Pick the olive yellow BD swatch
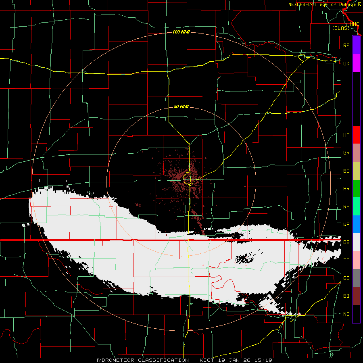Screen dimensions: 363x363 pyautogui.click(x=356, y=171)
